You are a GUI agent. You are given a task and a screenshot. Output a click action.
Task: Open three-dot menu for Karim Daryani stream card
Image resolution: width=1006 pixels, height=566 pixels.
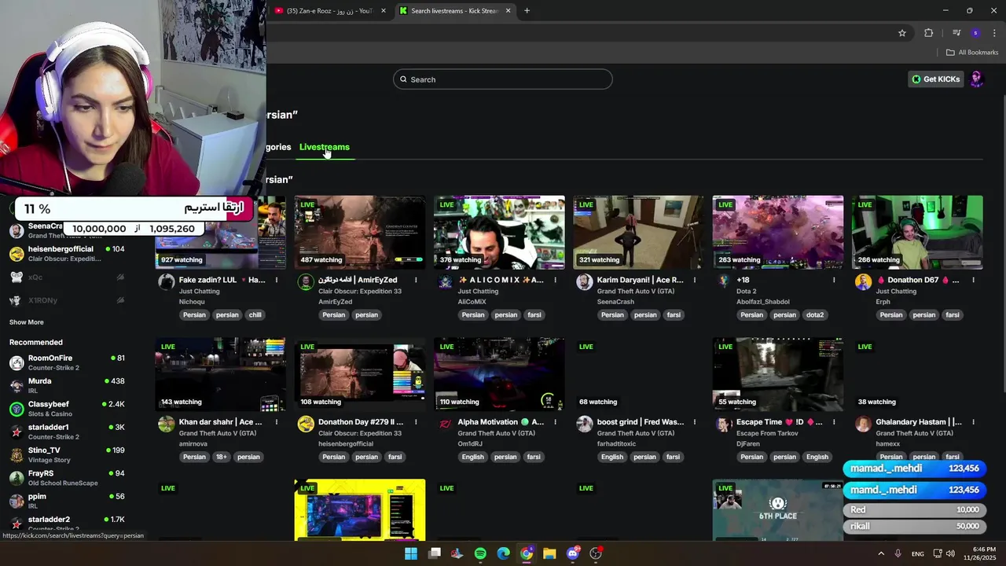(695, 280)
